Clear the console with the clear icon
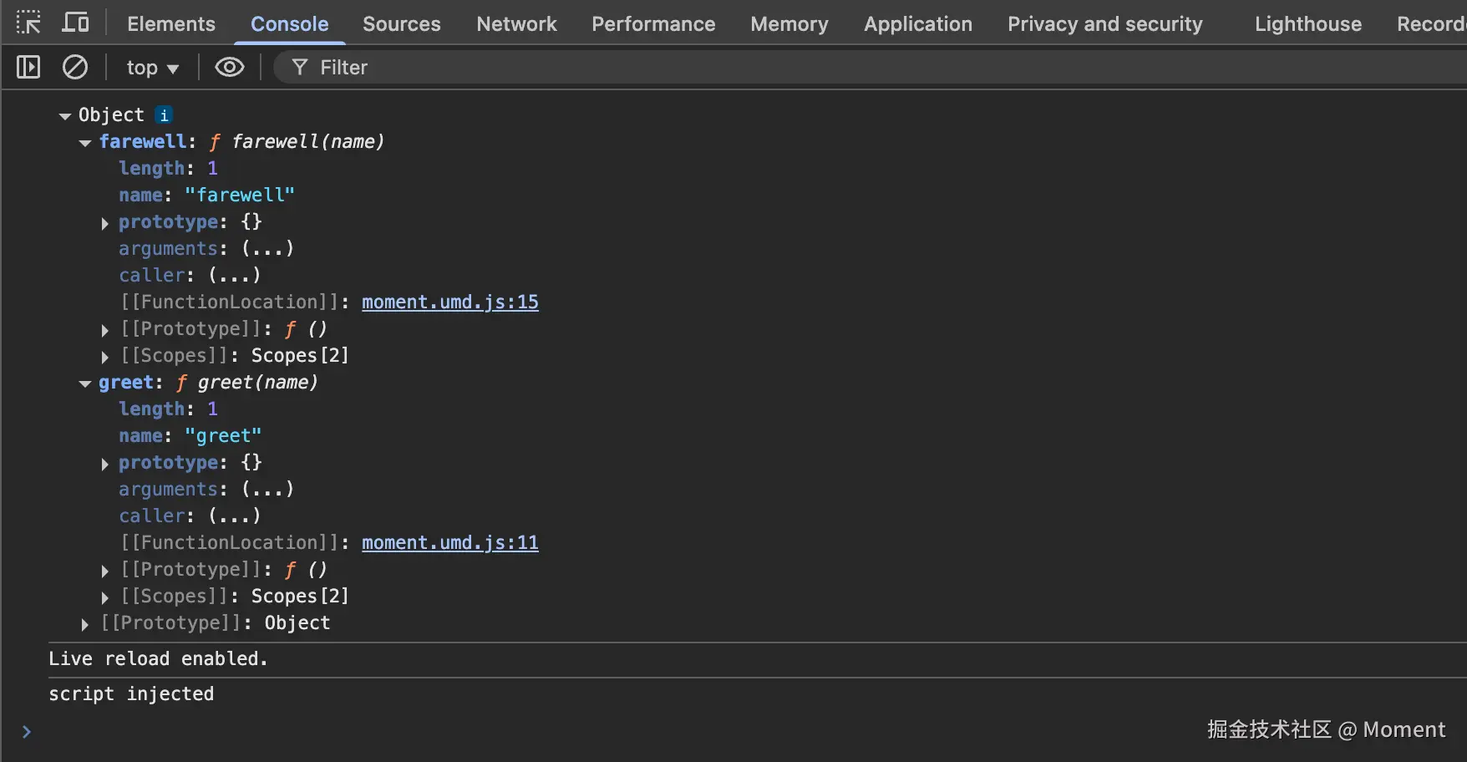Screen dimensions: 1467x762 [x=75, y=67]
